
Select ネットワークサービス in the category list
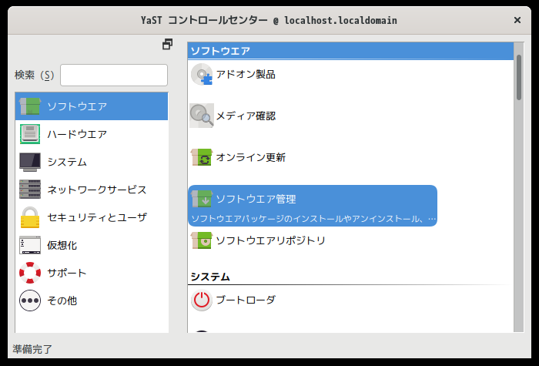point(92,190)
